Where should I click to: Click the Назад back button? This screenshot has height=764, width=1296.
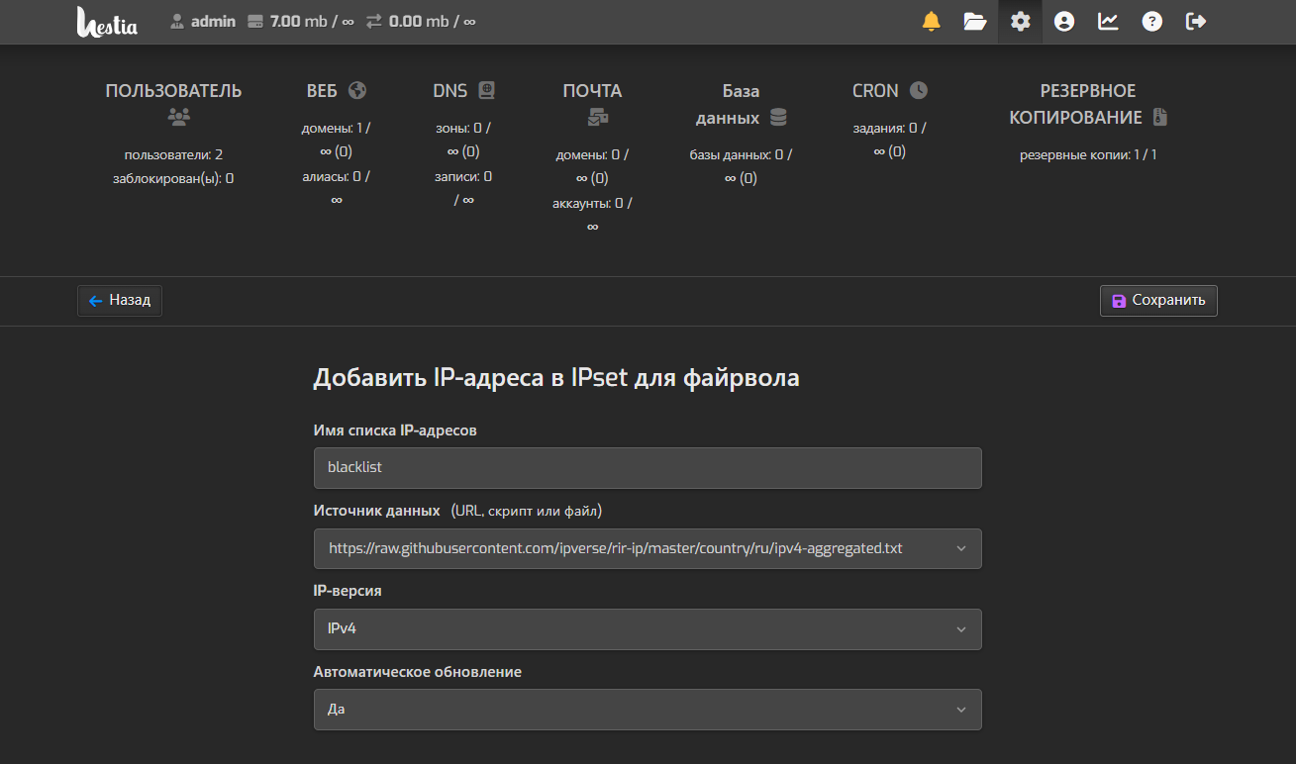(120, 300)
